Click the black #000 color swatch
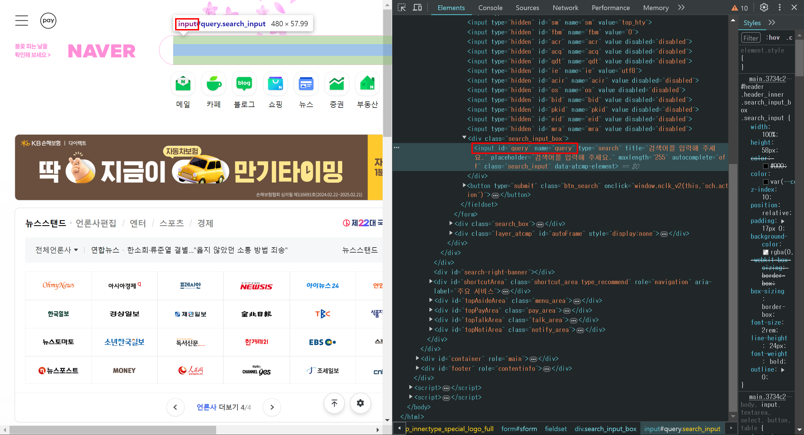This screenshot has height=435, width=804. pos(766,166)
